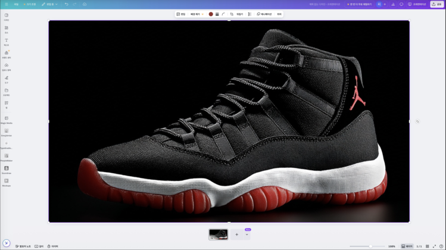This screenshot has width=446, height=250.
Task: Open the transparency checkered icon
Action: tap(249, 14)
